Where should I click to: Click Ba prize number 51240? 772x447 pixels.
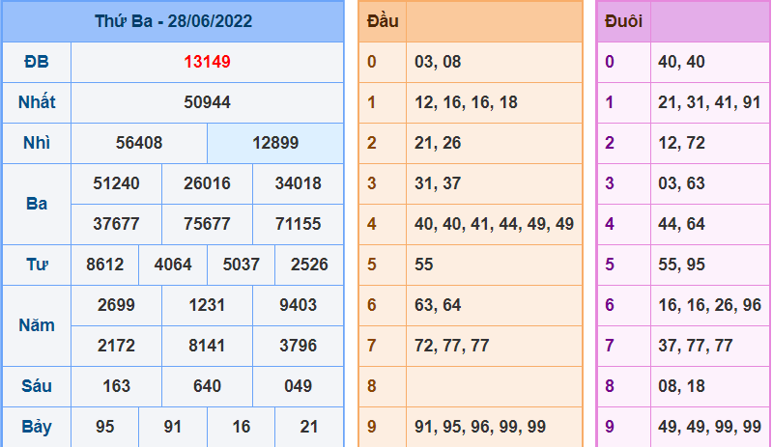[116, 183]
